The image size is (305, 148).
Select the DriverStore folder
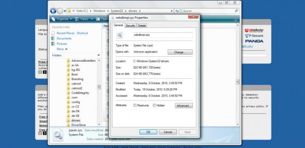point(78,125)
